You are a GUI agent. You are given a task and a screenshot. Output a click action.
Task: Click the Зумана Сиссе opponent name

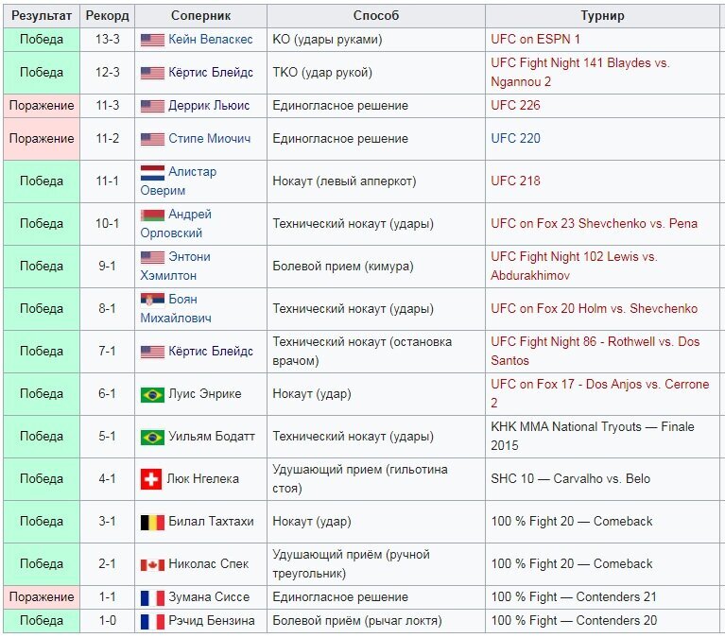[209, 596]
